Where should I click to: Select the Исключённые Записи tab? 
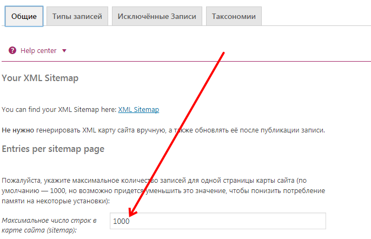tap(157, 16)
